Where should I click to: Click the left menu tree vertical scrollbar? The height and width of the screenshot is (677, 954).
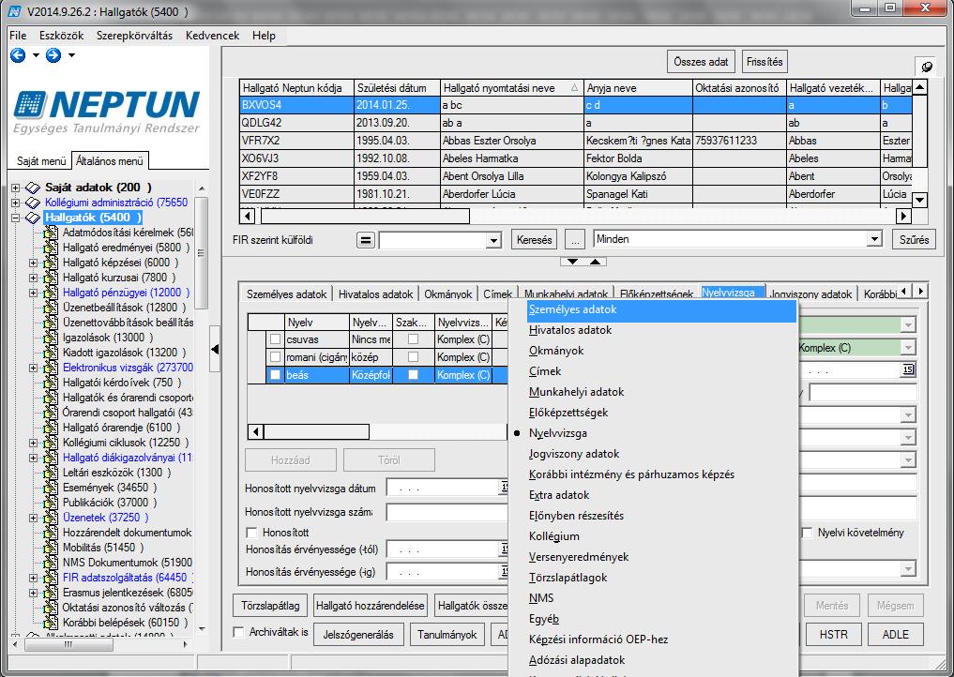(202, 252)
